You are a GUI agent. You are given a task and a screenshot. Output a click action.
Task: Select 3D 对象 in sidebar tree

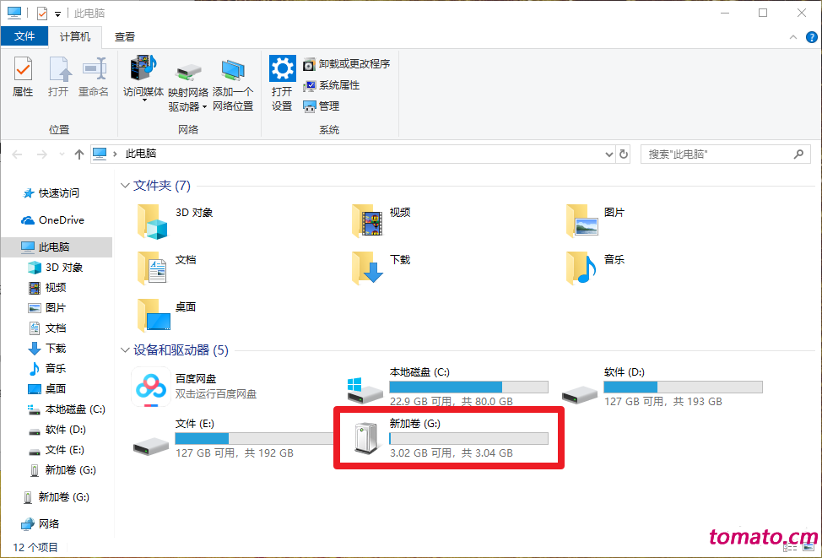point(56,268)
